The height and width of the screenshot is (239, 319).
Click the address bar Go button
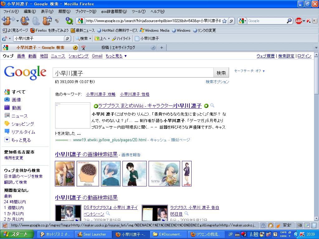point(231,21)
